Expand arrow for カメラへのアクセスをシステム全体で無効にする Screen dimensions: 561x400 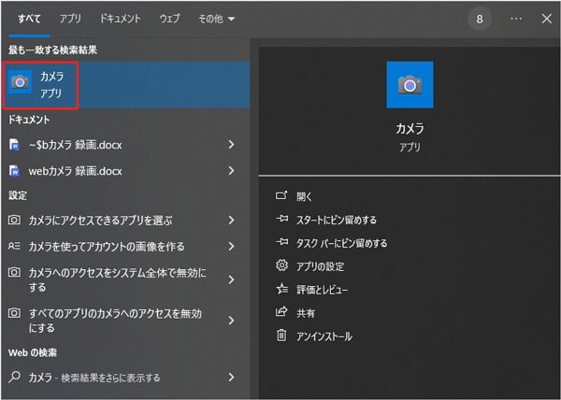coord(232,279)
